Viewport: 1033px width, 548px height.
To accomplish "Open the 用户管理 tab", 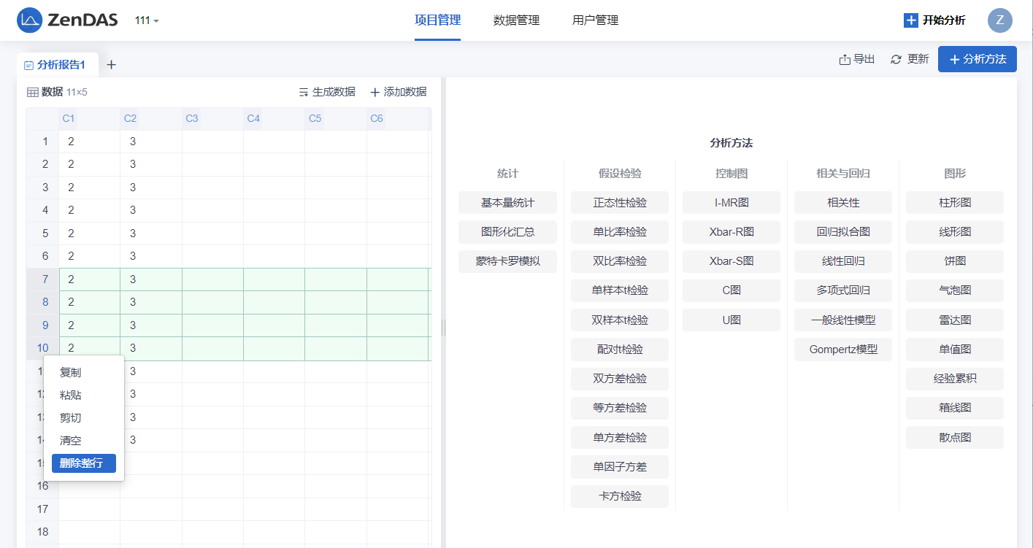I will coord(595,20).
